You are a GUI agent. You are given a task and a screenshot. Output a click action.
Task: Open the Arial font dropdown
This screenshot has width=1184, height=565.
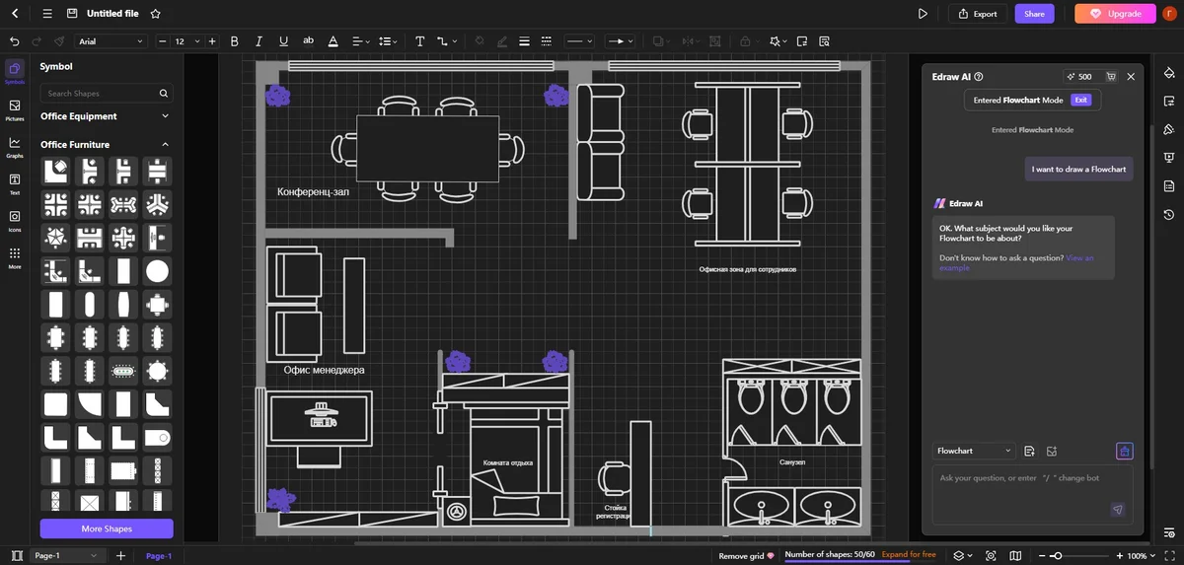[x=111, y=41]
